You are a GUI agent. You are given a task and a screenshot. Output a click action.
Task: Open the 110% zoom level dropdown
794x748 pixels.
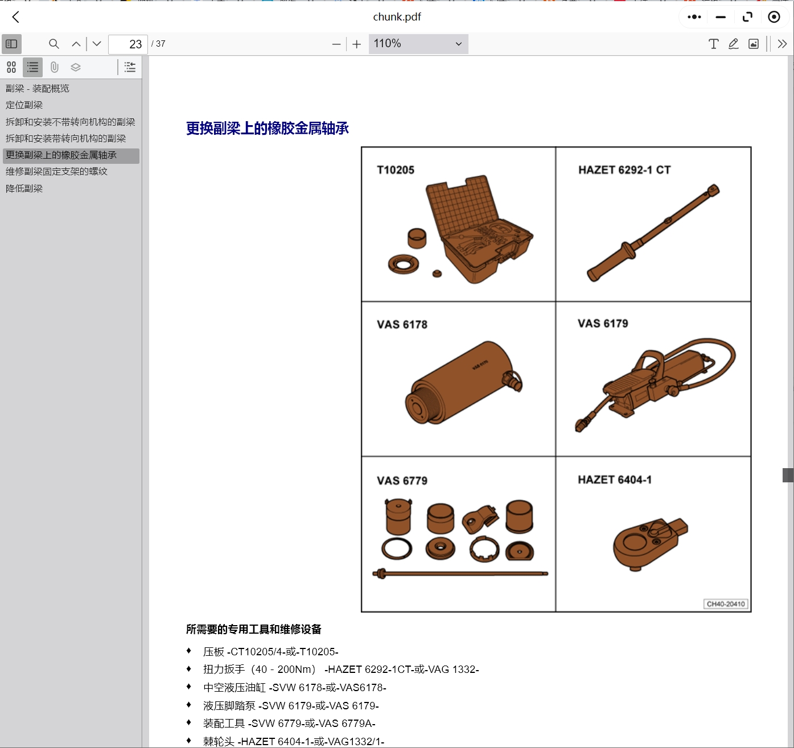[418, 44]
